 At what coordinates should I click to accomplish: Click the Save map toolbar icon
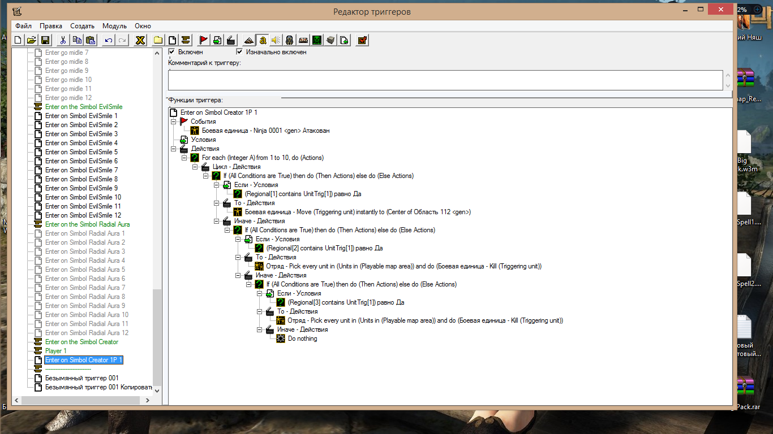click(45, 40)
